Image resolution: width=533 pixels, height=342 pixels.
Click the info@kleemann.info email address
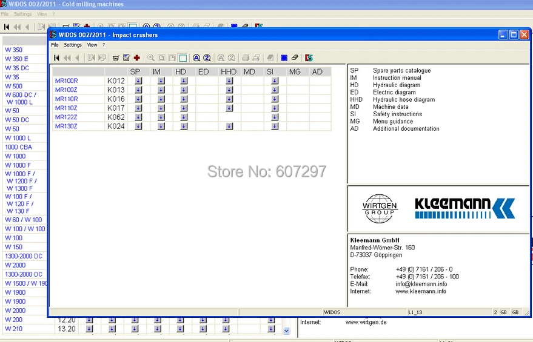click(421, 284)
